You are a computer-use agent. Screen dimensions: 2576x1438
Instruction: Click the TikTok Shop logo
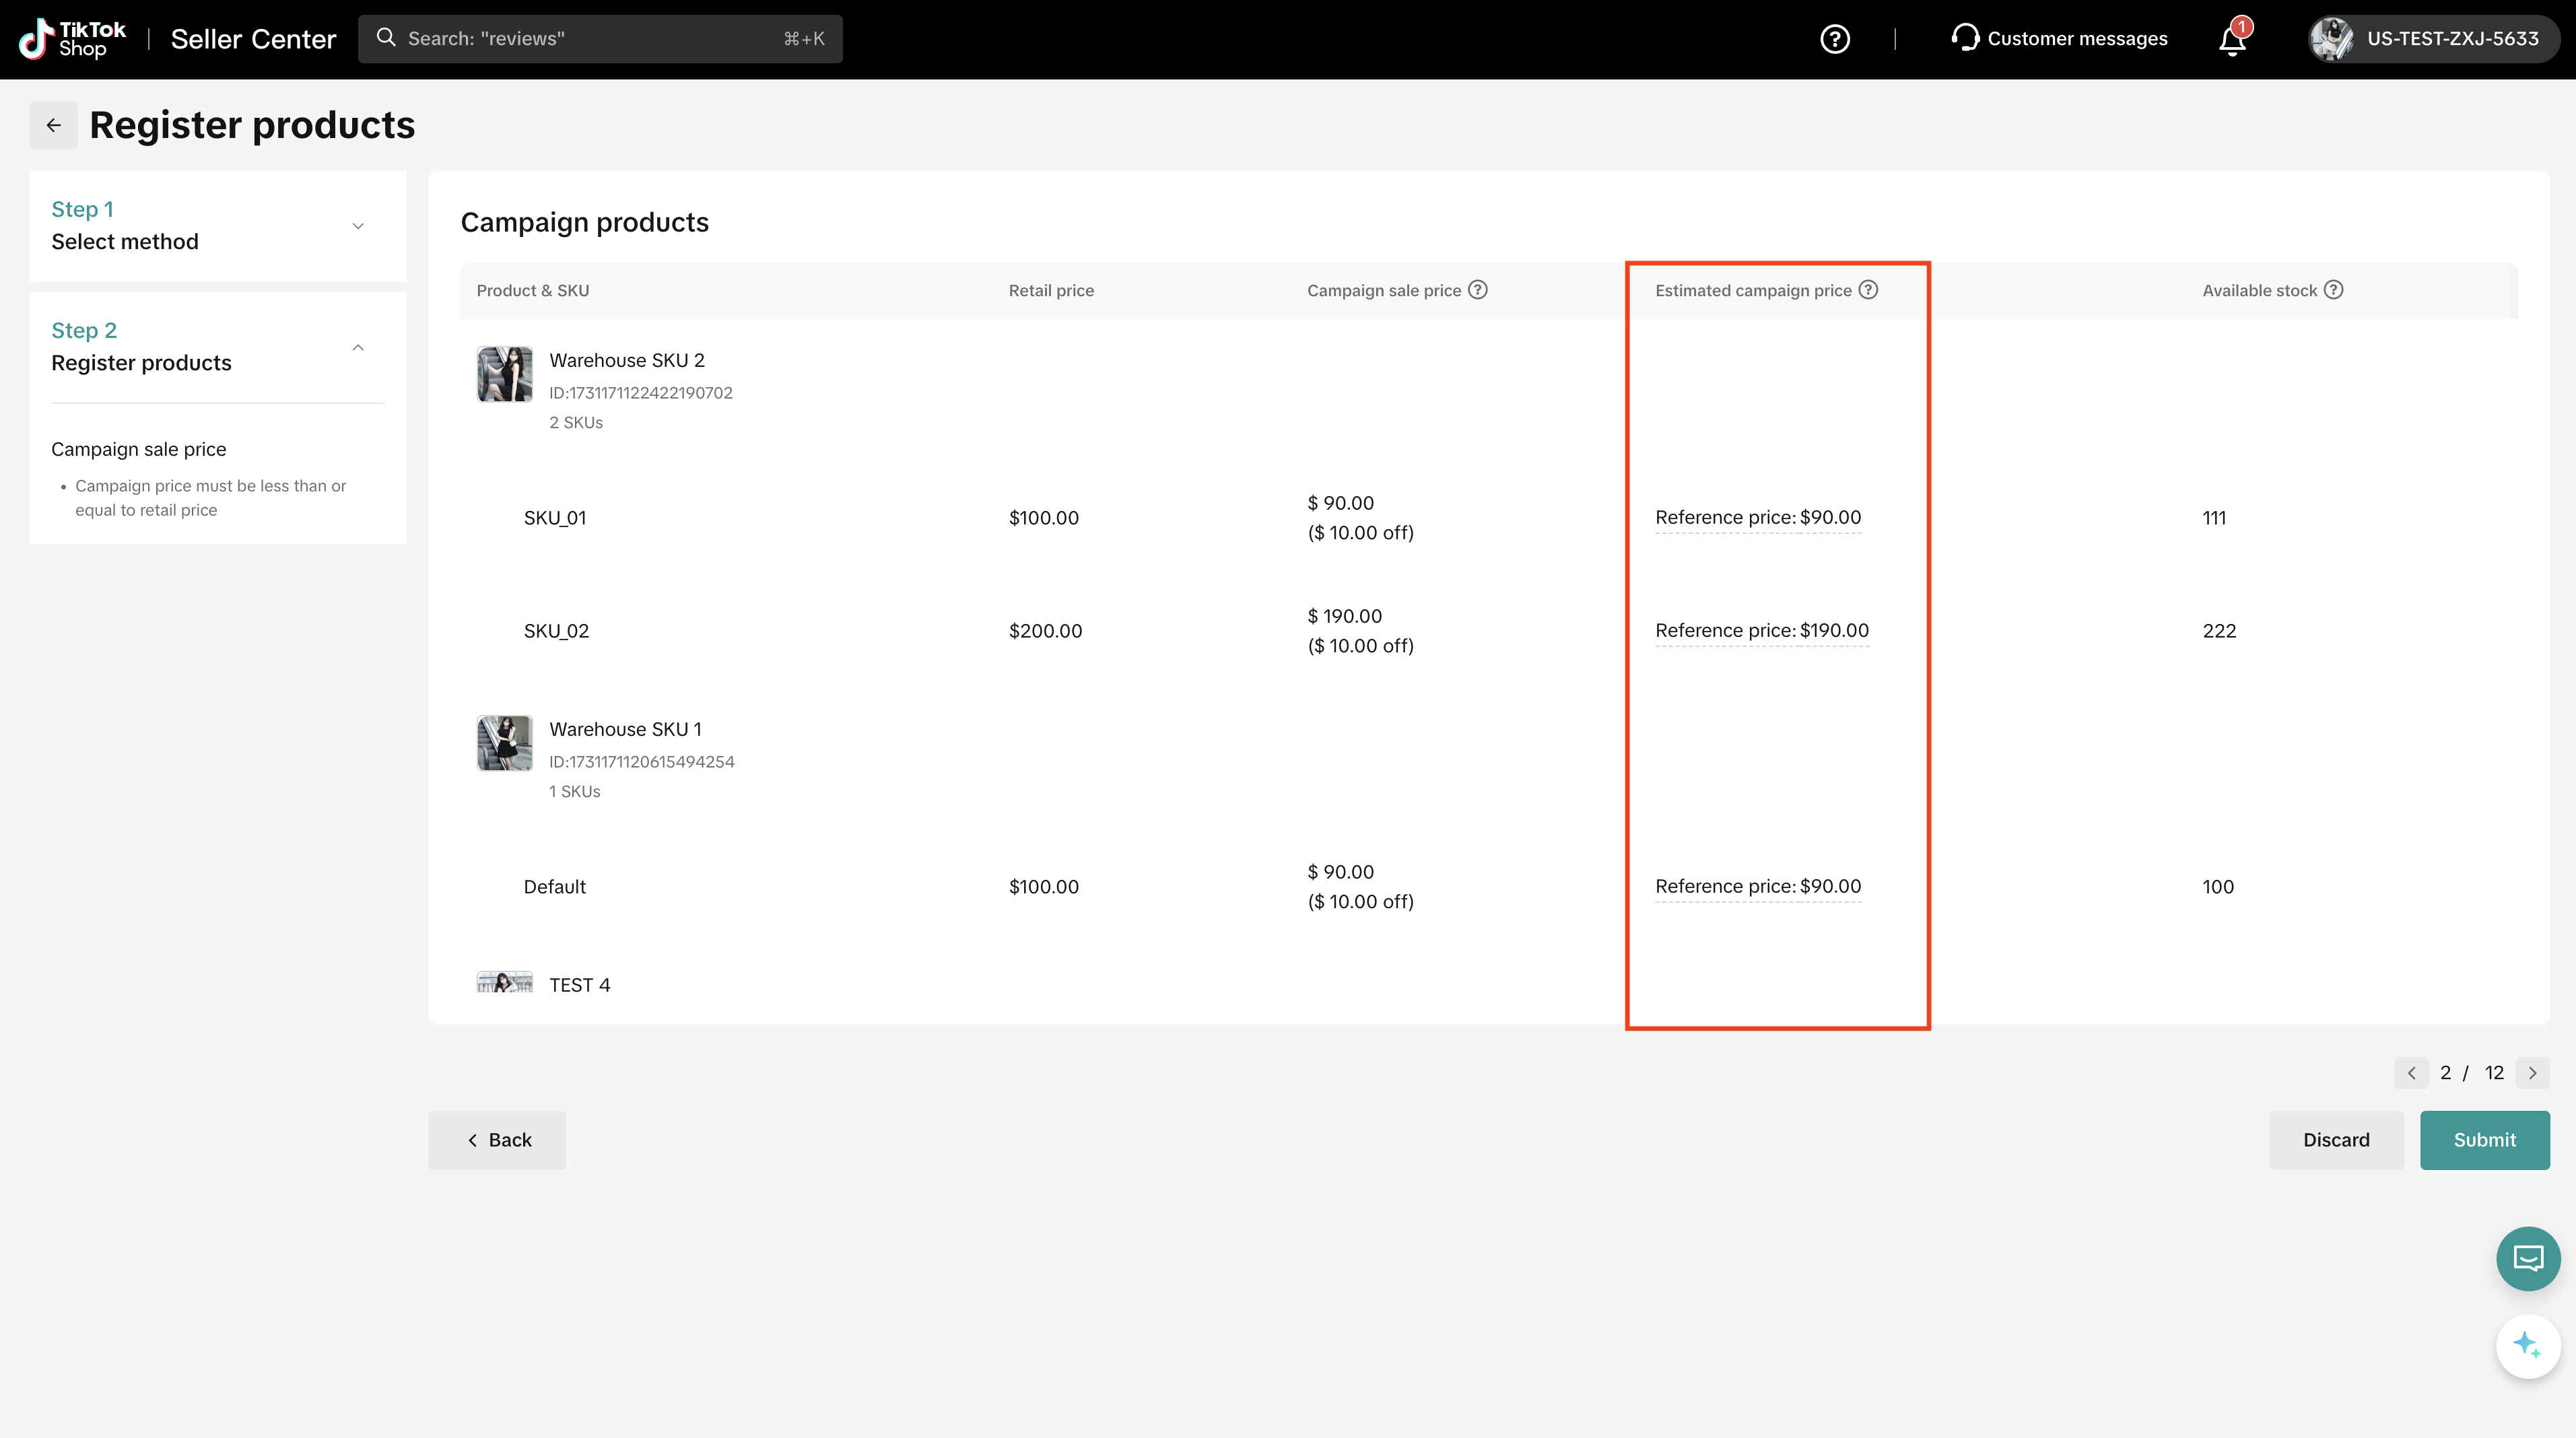click(73, 39)
